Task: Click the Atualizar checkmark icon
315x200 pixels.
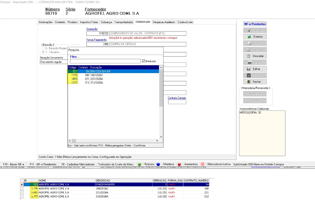Action: pyautogui.click(x=249, y=75)
